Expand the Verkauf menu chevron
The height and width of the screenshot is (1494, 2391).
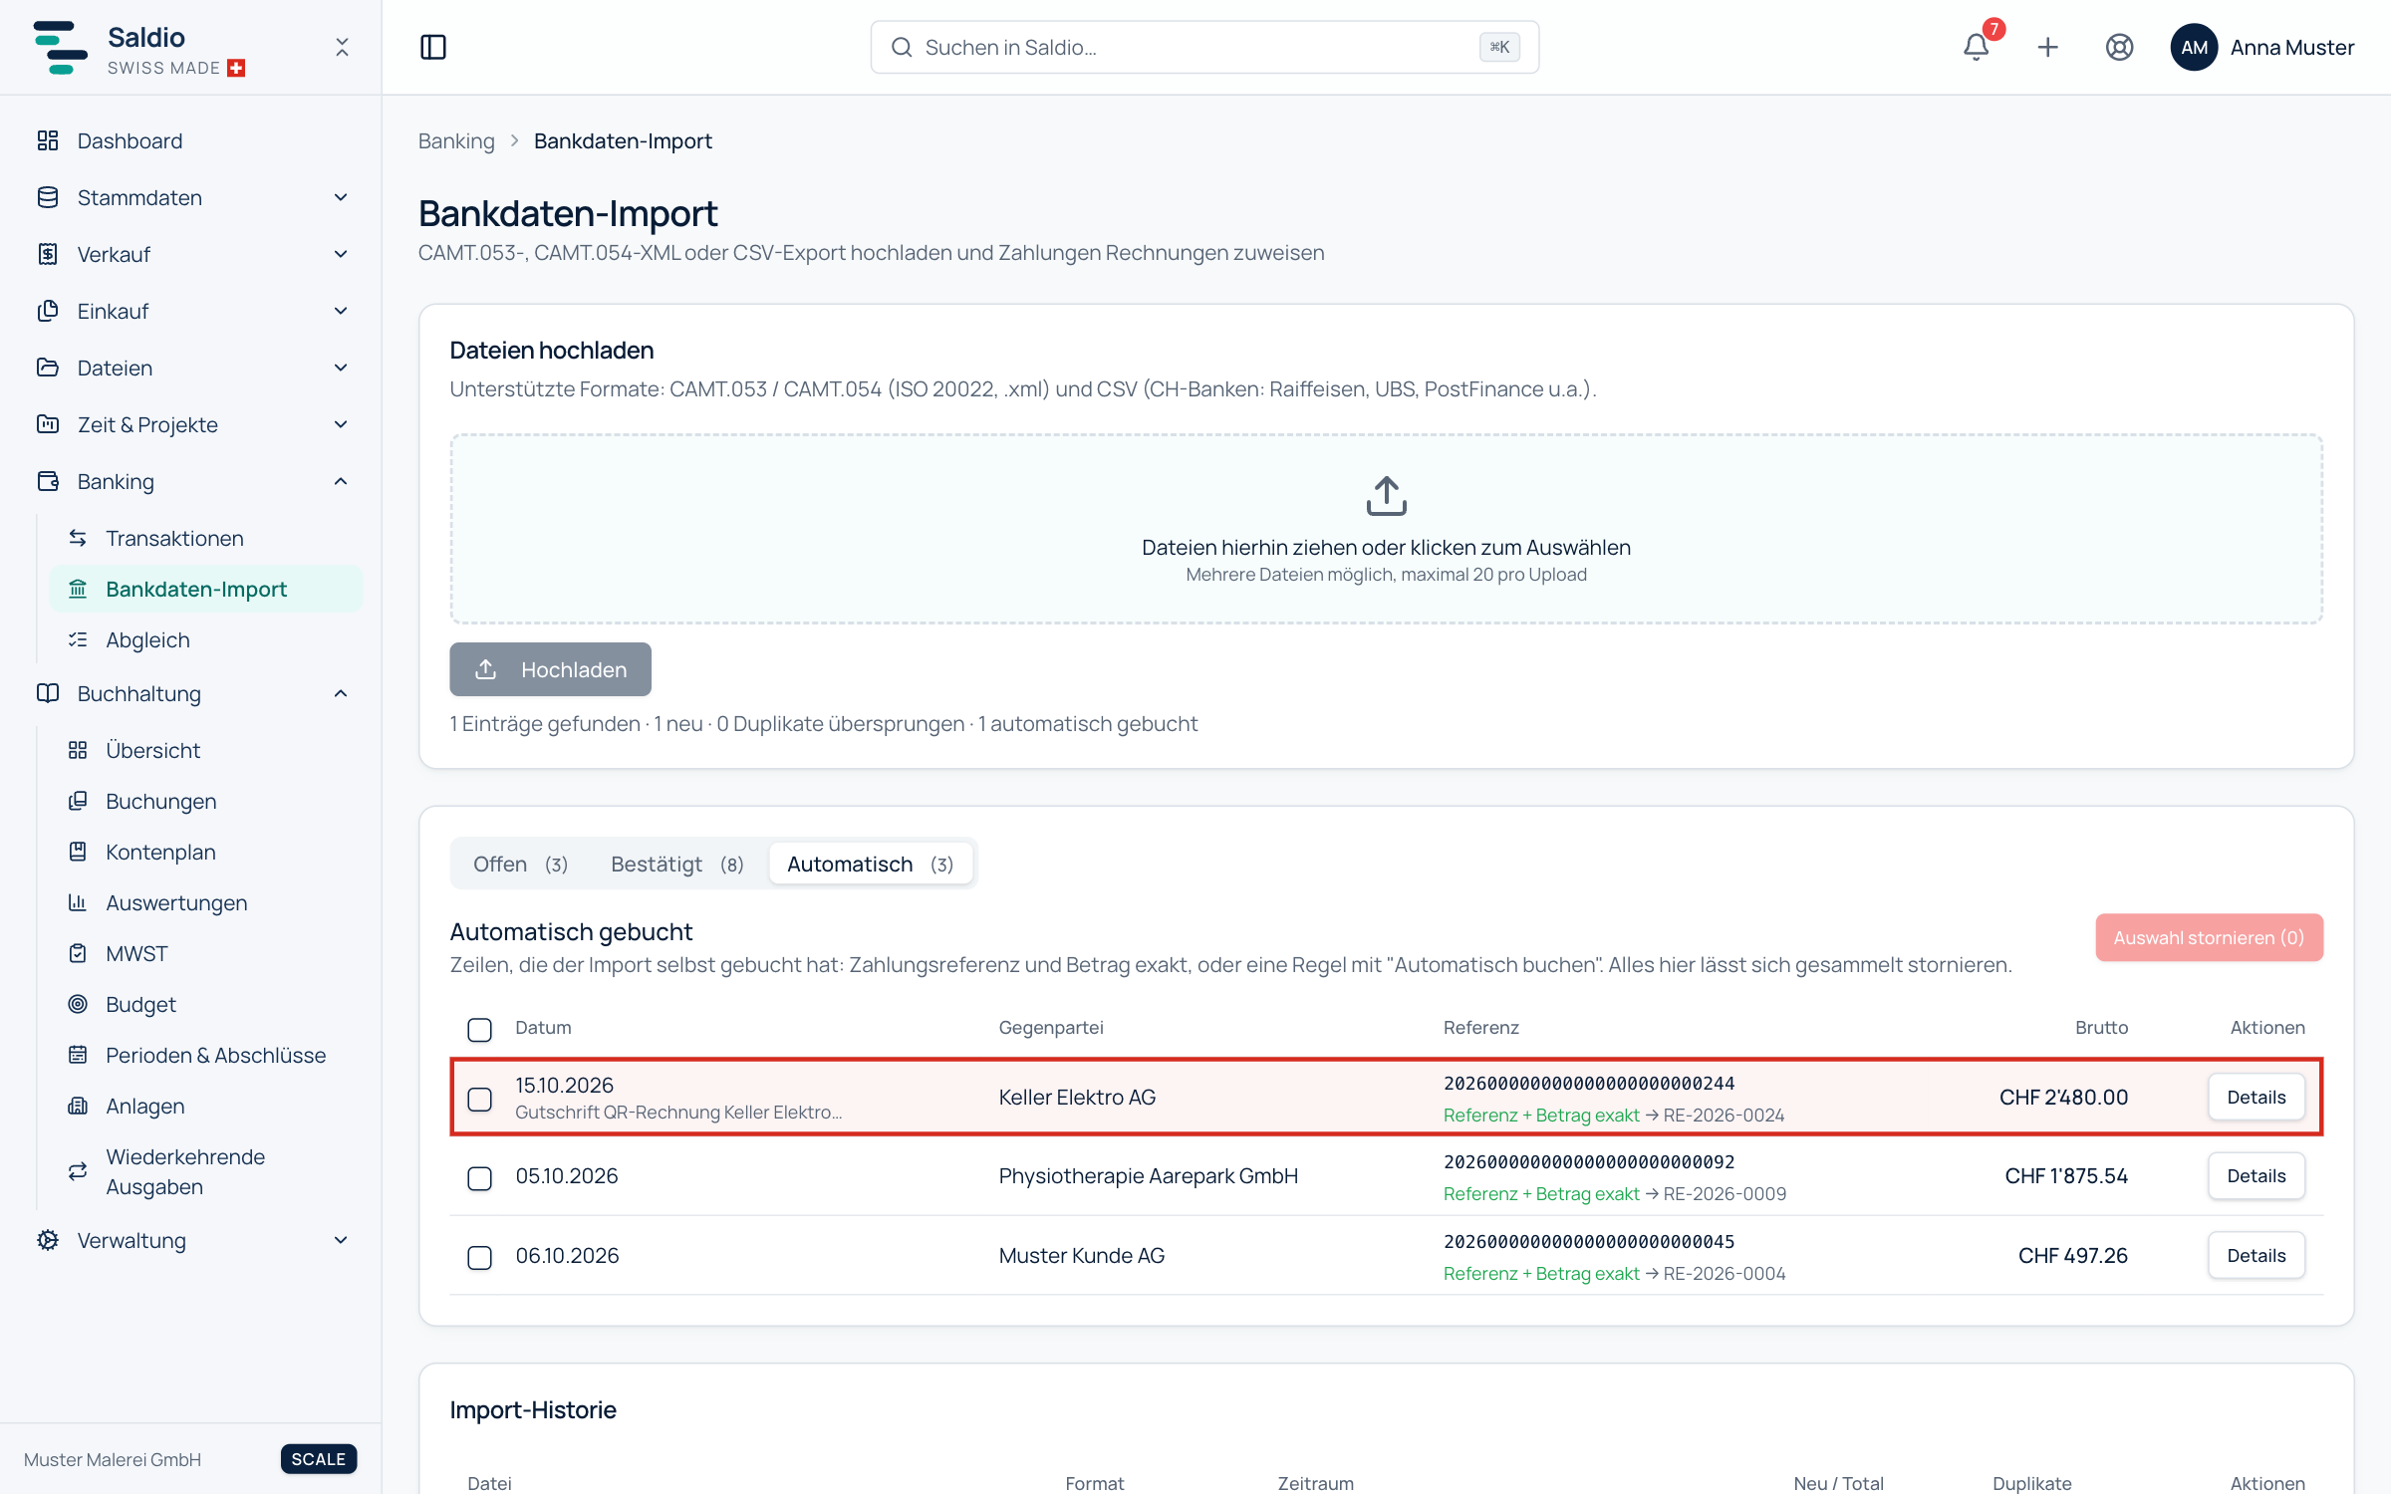pos(341,254)
